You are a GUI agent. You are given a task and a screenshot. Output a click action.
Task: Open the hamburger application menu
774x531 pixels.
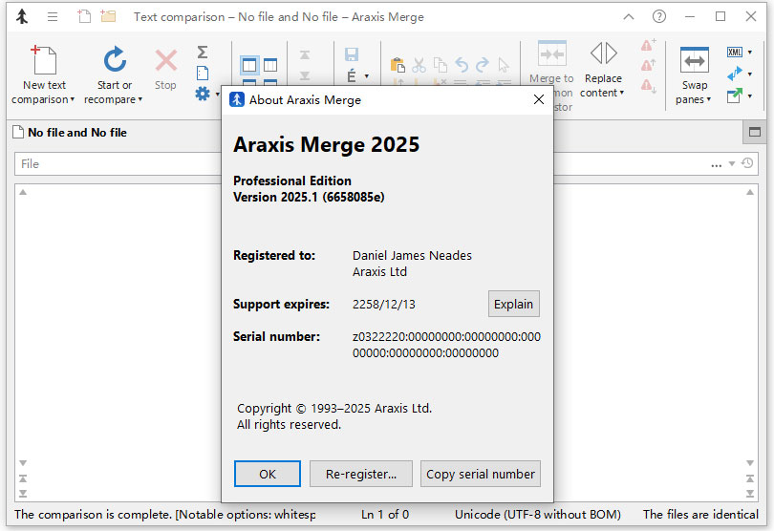53,17
